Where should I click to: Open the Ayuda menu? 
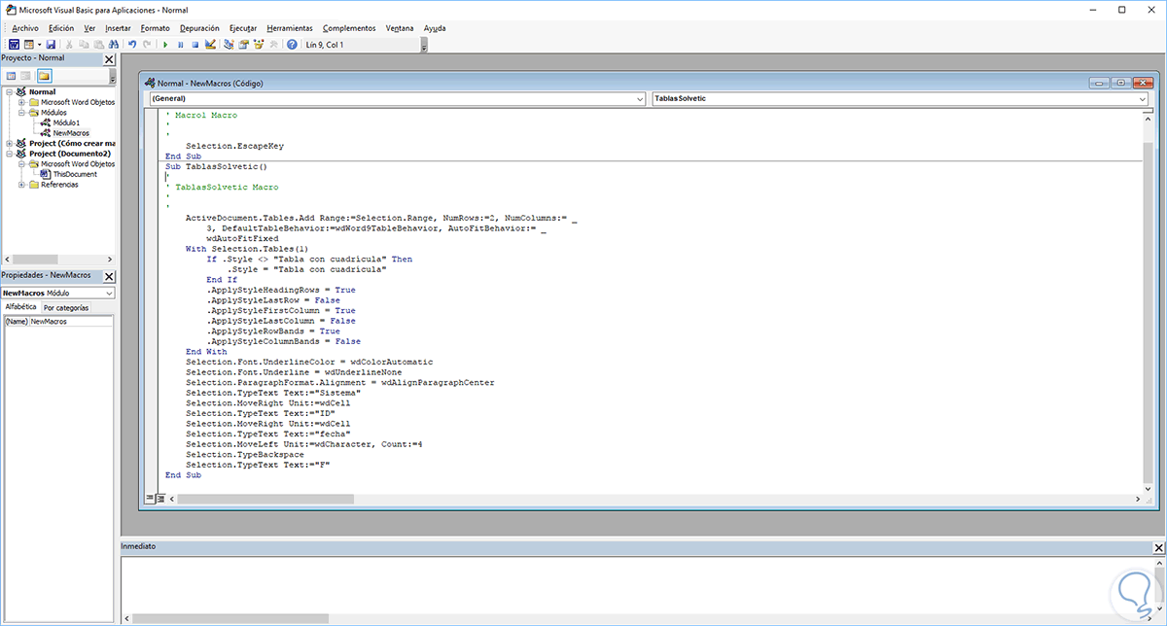point(435,28)
